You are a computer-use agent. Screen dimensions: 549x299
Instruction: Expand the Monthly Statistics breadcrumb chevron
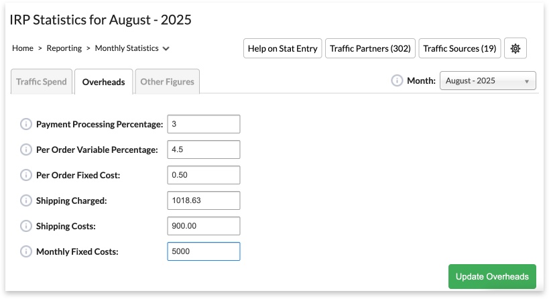pyautogui.click(x=166, y=48)
